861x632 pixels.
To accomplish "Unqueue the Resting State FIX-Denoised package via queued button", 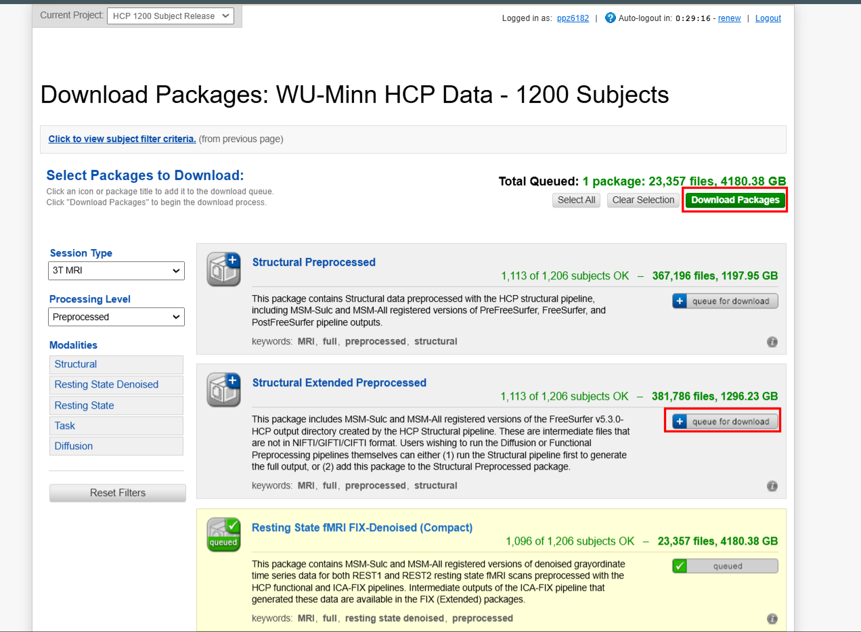I will [725, 566].
